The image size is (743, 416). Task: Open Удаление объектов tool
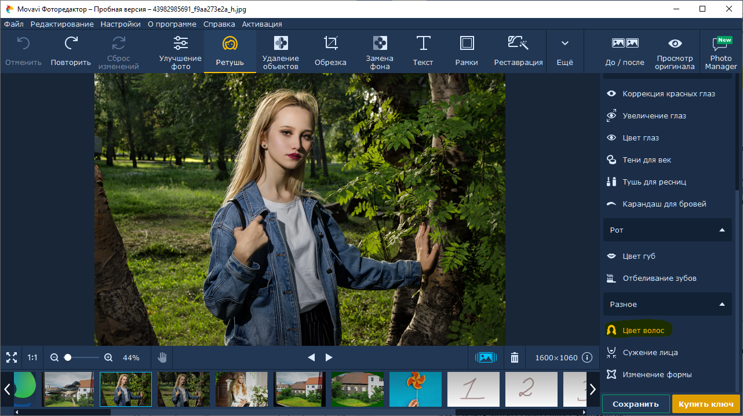(281, 51)
